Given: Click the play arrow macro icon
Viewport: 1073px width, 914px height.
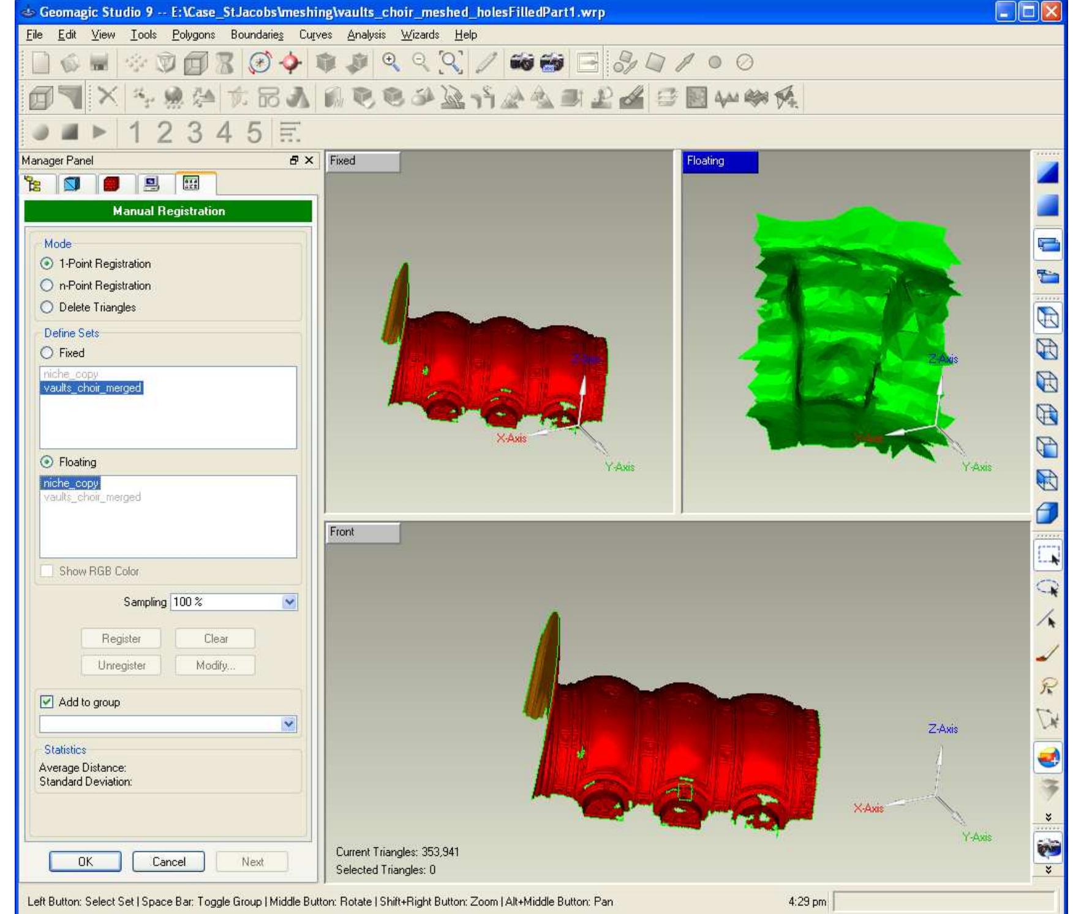Looking at the screenshot, I should tap(99, 132).
